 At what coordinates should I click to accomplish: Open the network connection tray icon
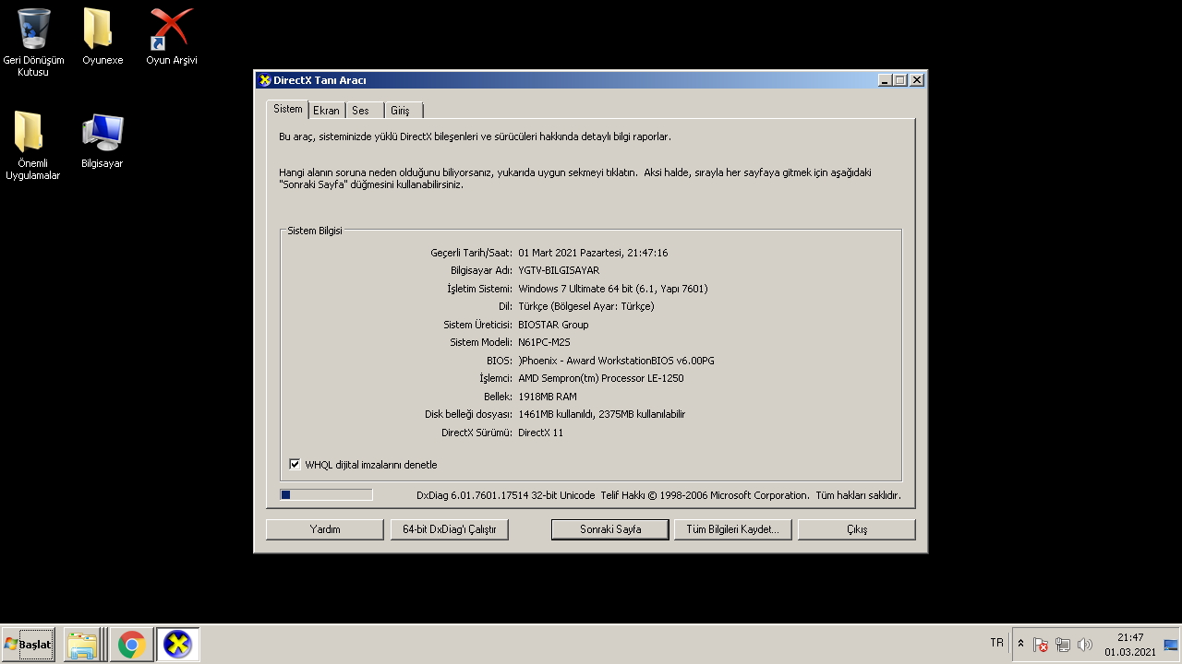coord(1063,645)
